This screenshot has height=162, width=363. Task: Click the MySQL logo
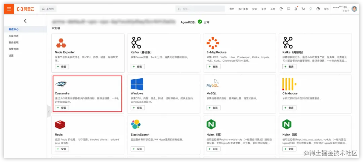click(x=213, y=84)
